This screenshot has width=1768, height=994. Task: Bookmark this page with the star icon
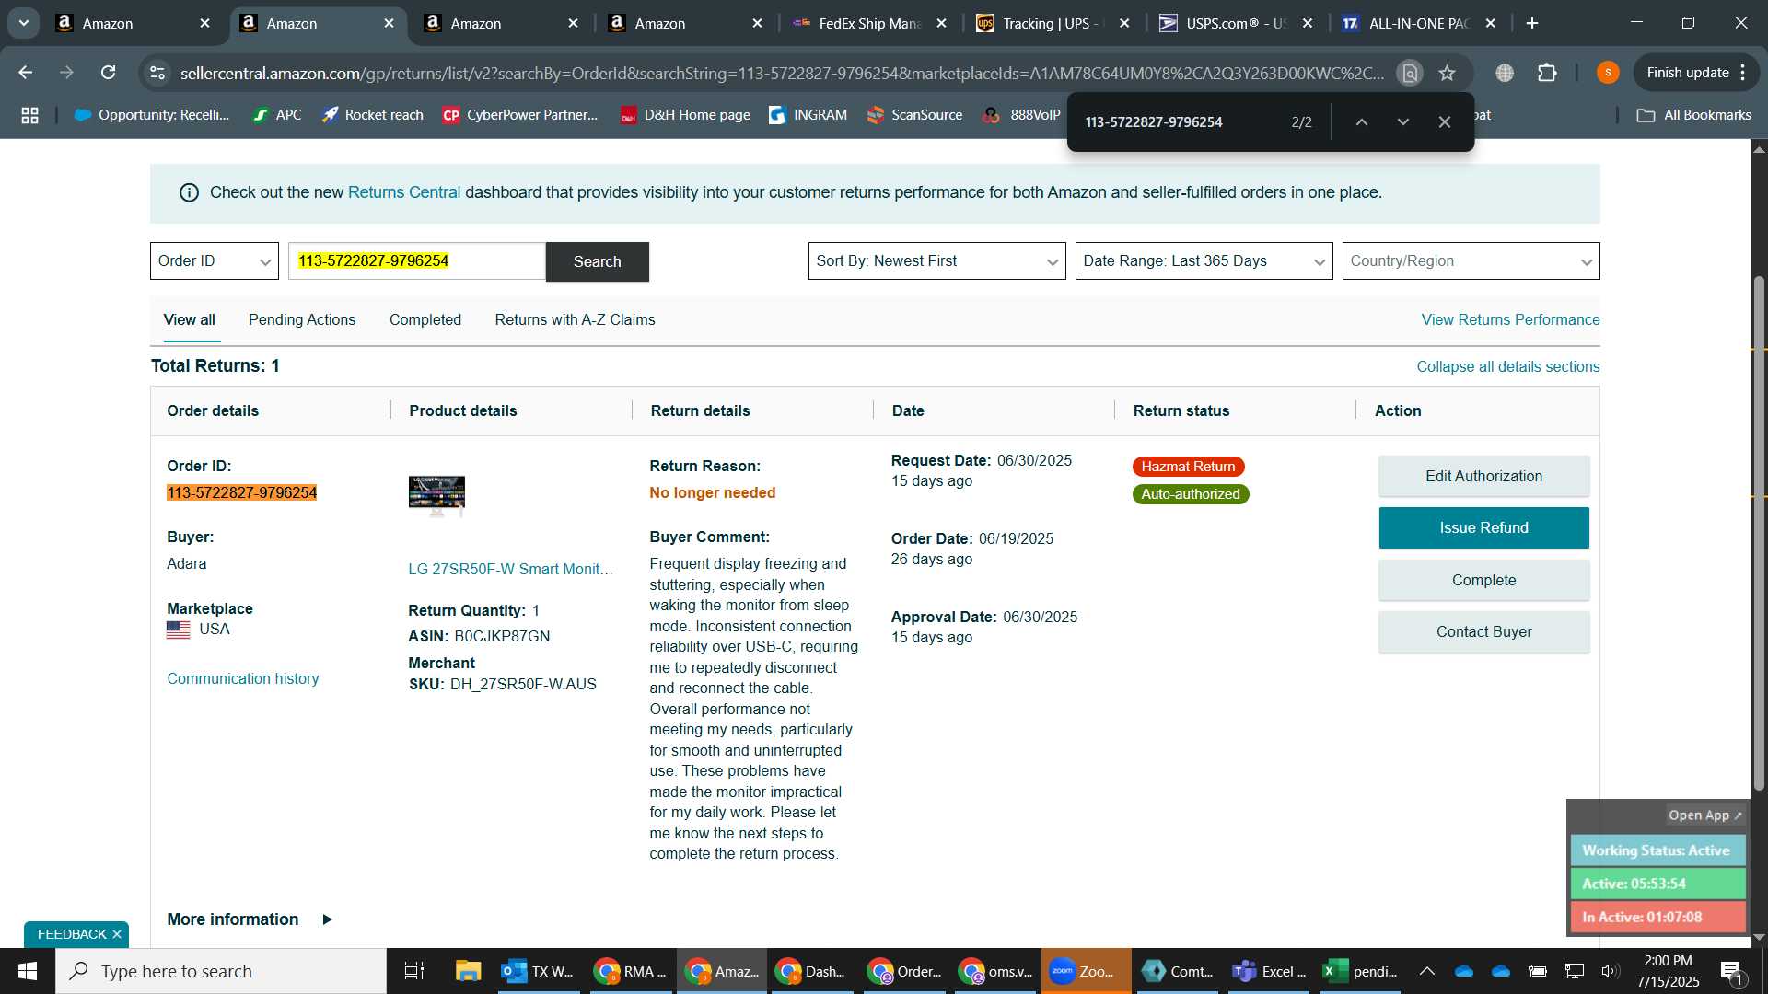coord(1448,73)
